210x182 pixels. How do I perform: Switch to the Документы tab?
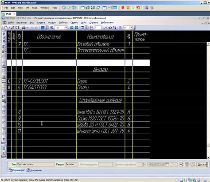(35, 170)
